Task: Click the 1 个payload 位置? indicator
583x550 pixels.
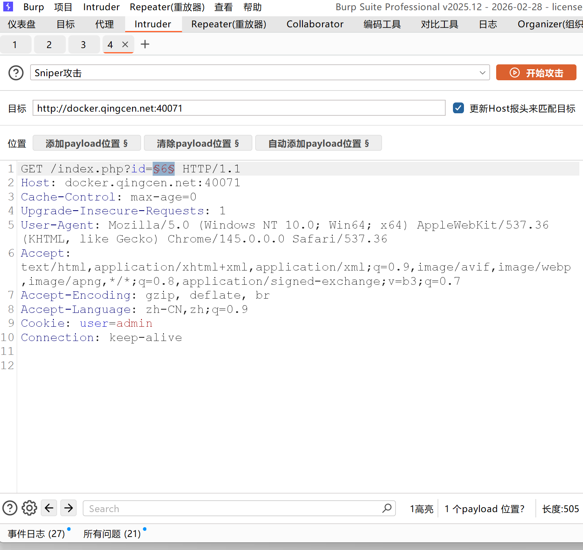Action: click(485, 509)
